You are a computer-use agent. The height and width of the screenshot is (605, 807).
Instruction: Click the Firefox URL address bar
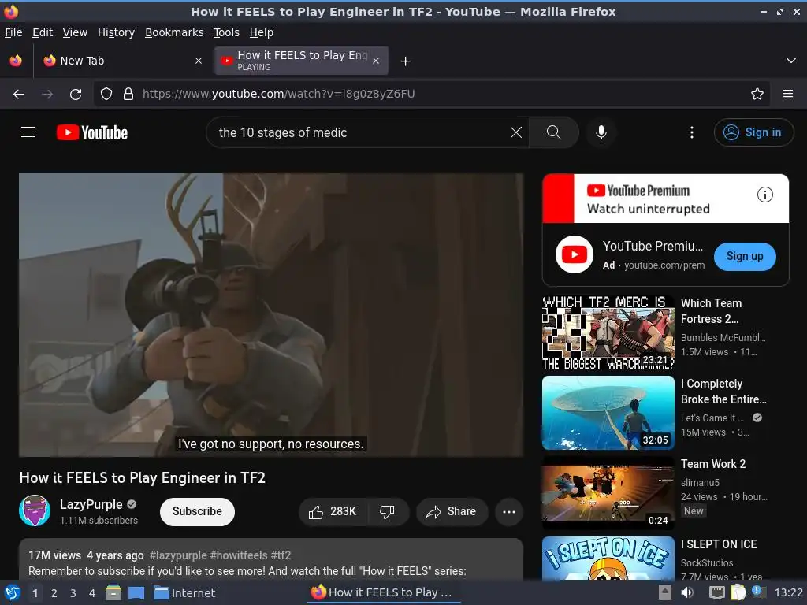(433, 94)
